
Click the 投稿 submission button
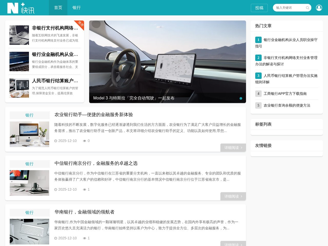click(259, 8)
